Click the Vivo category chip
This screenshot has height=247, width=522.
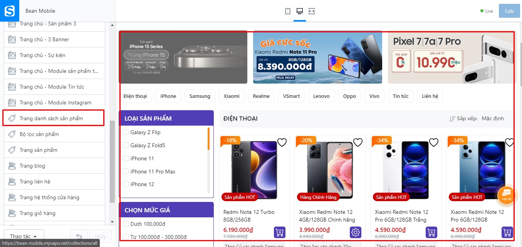(x=374, y=96)
